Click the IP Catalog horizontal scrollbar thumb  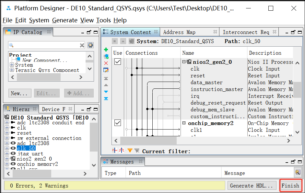[39, 77]
